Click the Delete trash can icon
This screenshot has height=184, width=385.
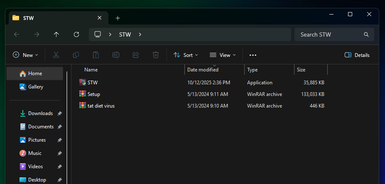coord(156,55)
